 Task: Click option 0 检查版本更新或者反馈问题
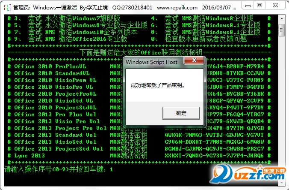click(199, 39)
